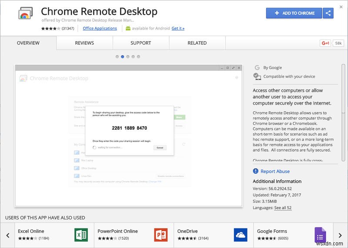
Task: Open the Related tab
Action: click(x=197, y=43)
